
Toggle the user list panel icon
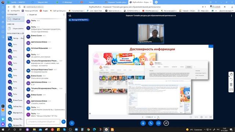[x=70, y=15]
